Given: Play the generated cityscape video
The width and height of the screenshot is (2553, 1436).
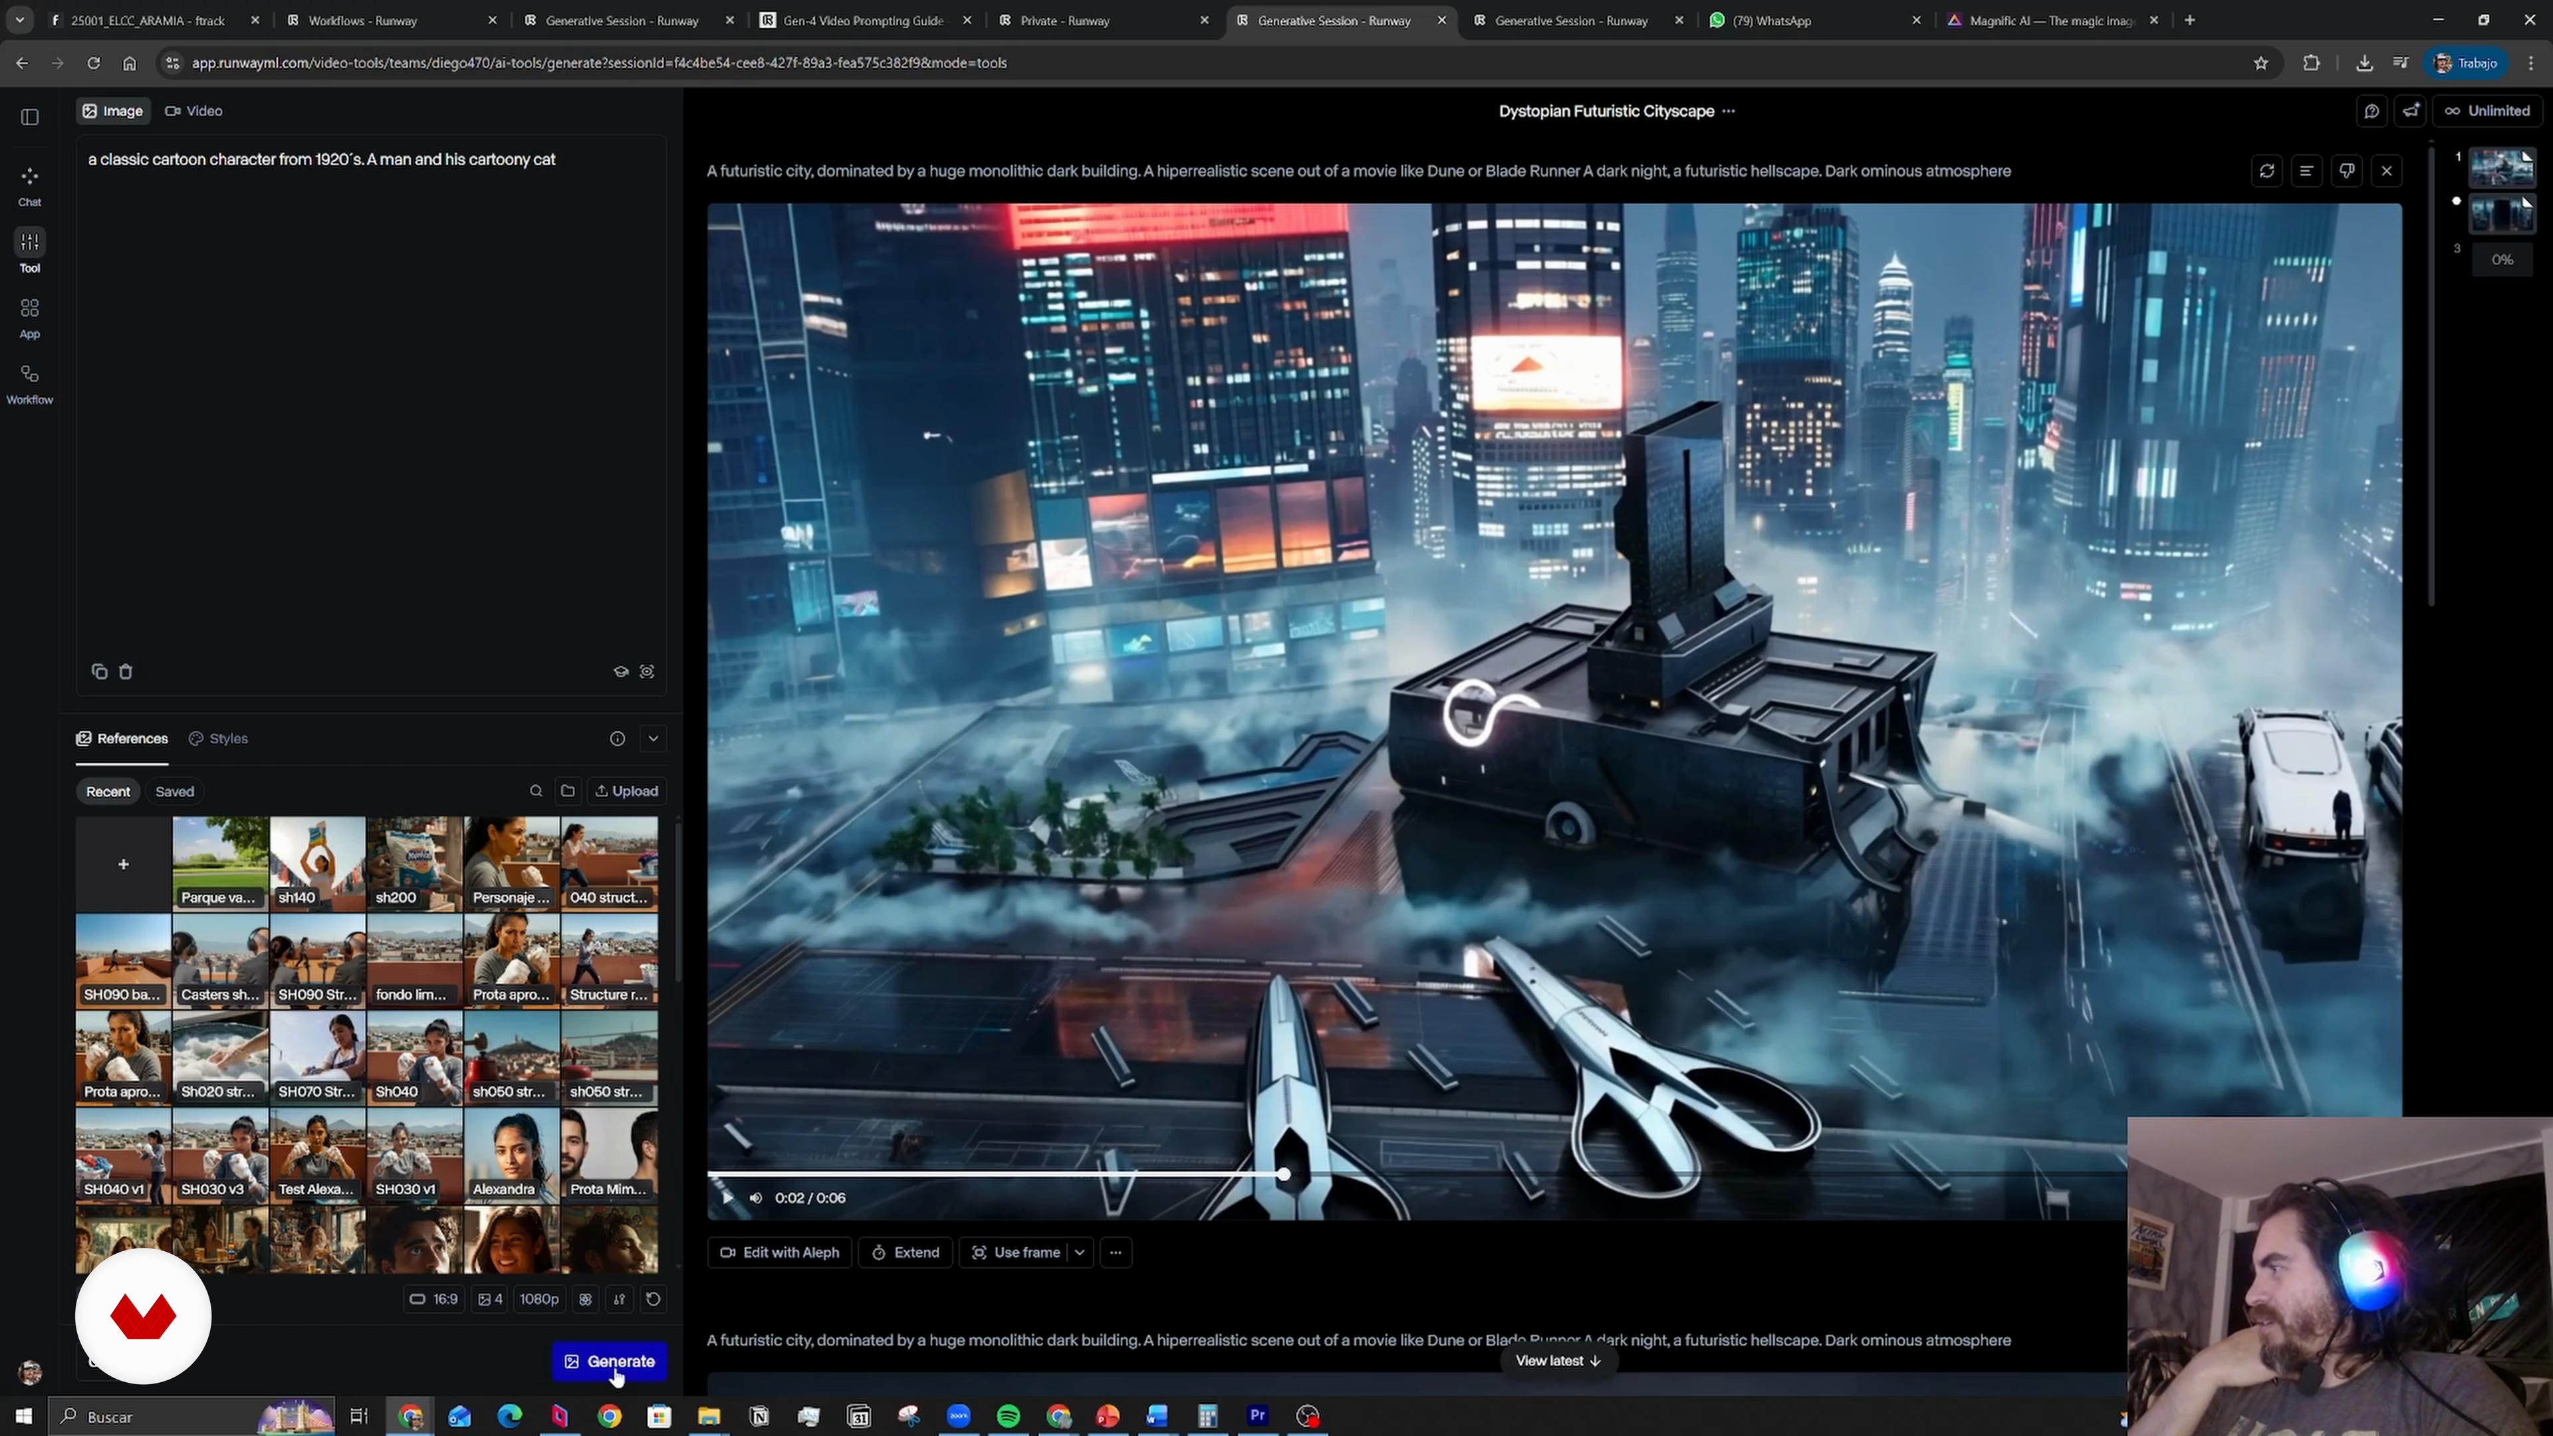Looking at the screenshot, I should tap(727, 1198).
